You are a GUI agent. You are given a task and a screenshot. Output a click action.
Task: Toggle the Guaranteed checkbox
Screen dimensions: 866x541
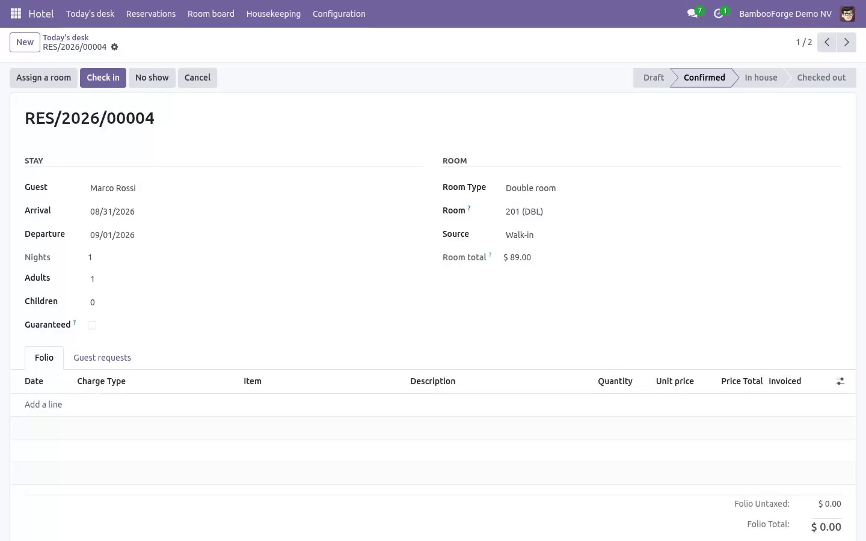[92, 325]
